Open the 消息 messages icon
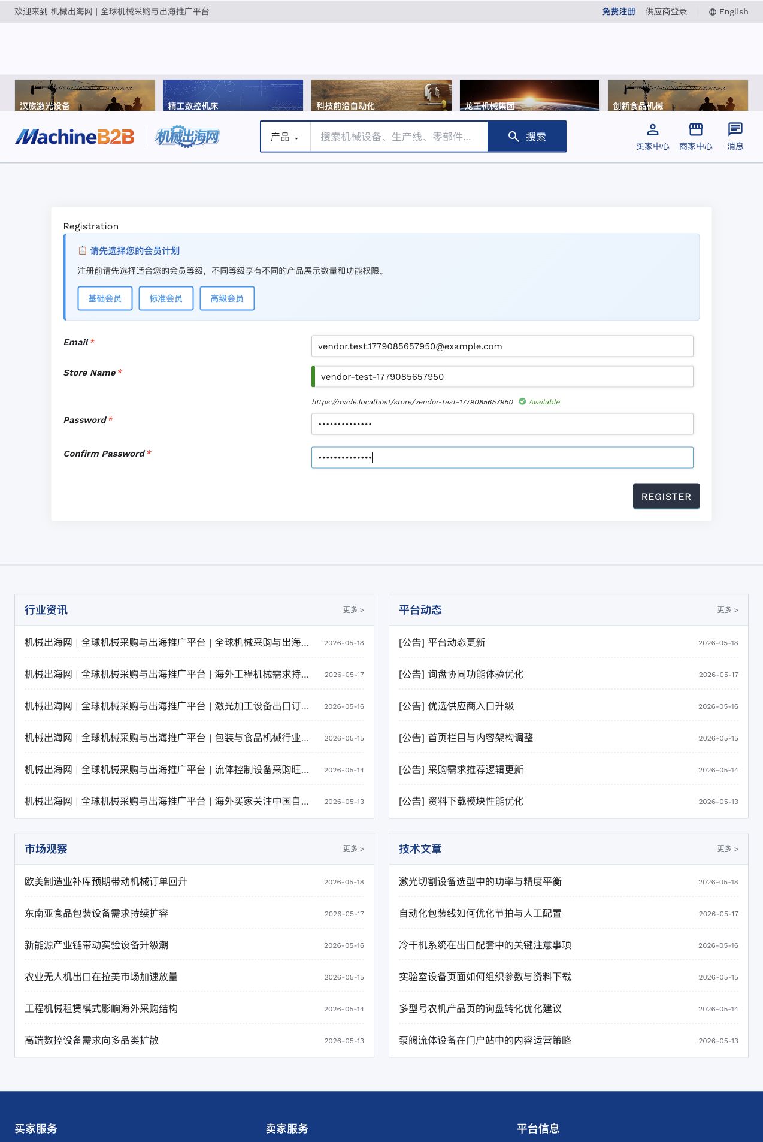This screenshot has height=1142, width=763. pyautogui.click(x=735, y=137)
